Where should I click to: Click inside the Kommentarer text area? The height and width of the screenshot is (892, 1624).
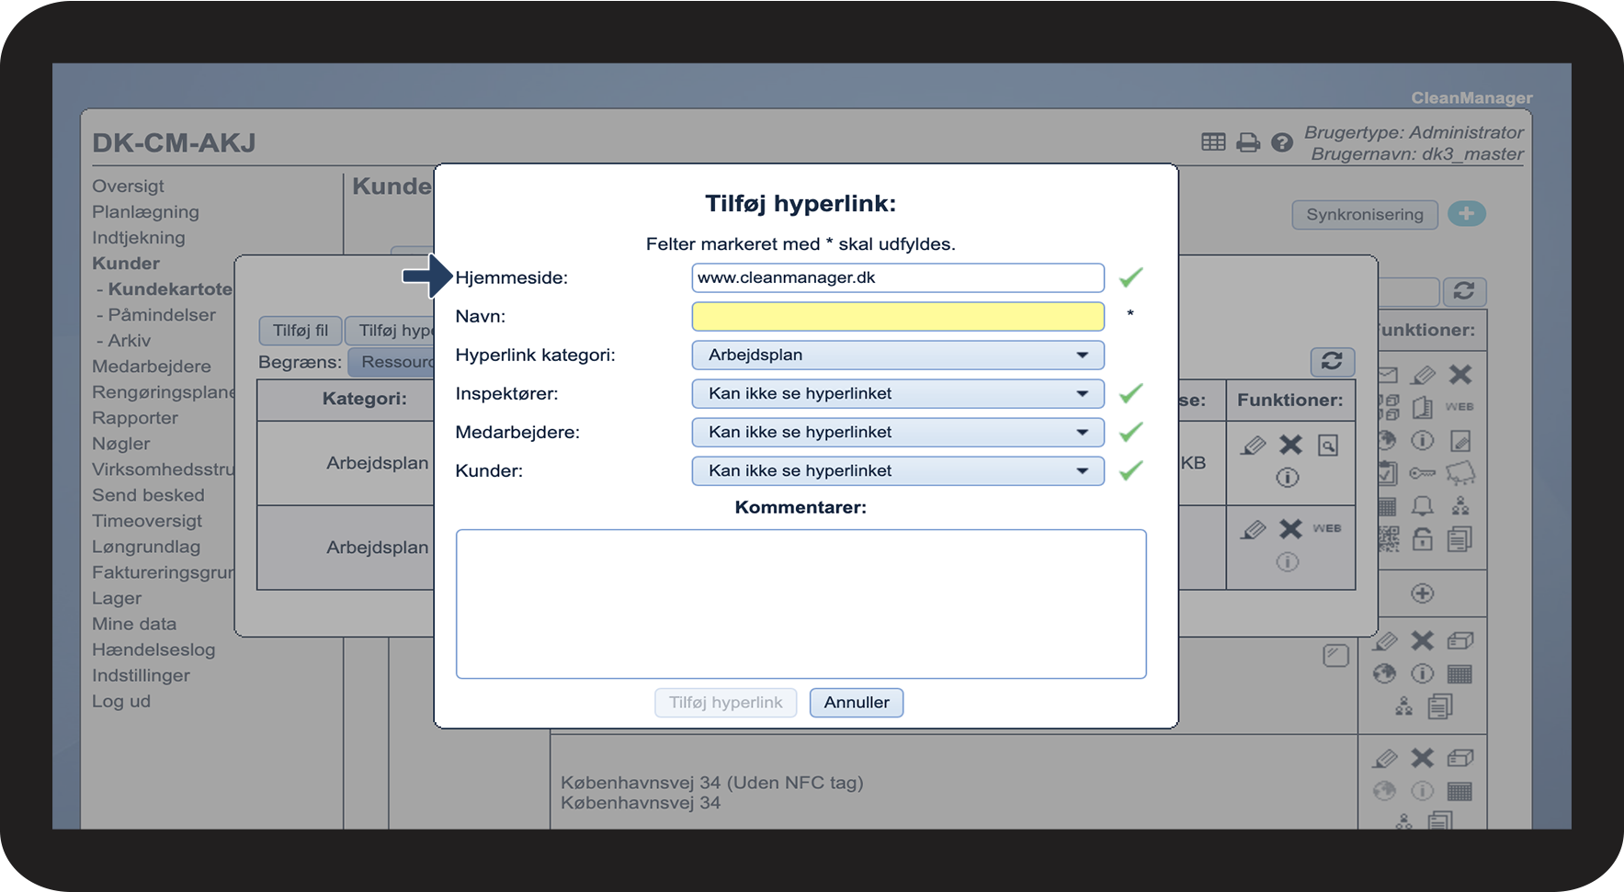click(801, 604)
